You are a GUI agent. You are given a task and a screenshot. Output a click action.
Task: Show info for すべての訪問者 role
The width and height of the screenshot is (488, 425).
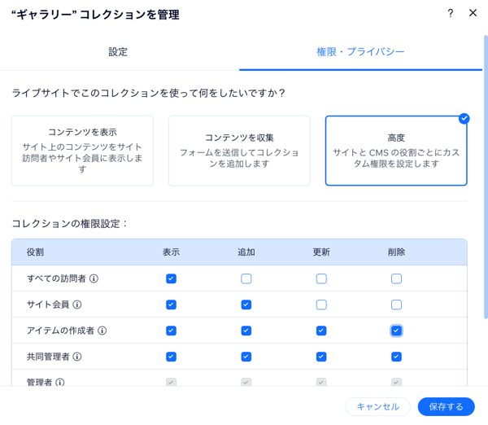point(94,278)
